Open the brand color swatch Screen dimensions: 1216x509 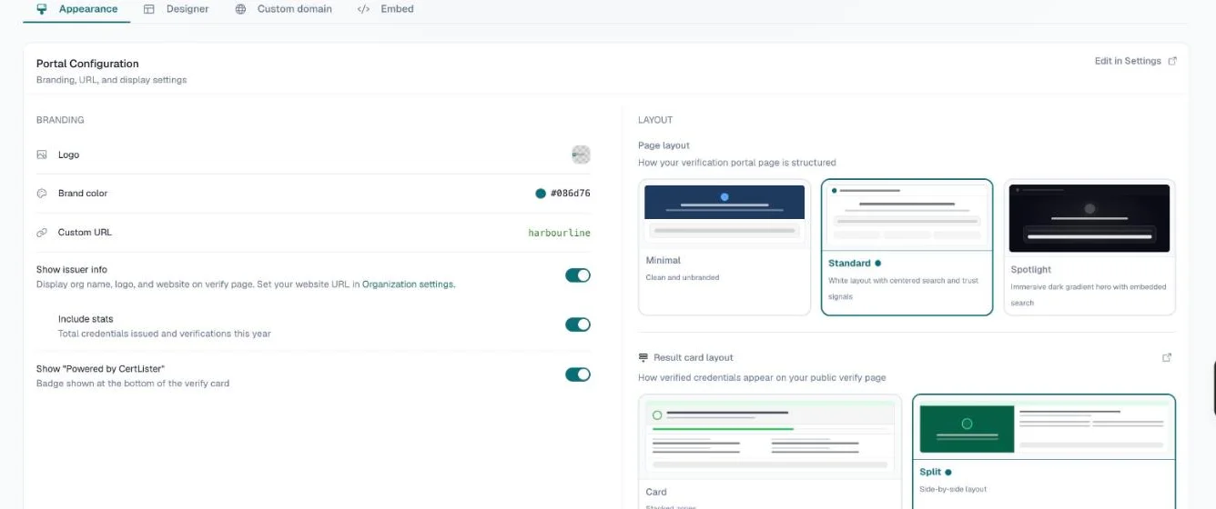(541, 194)
